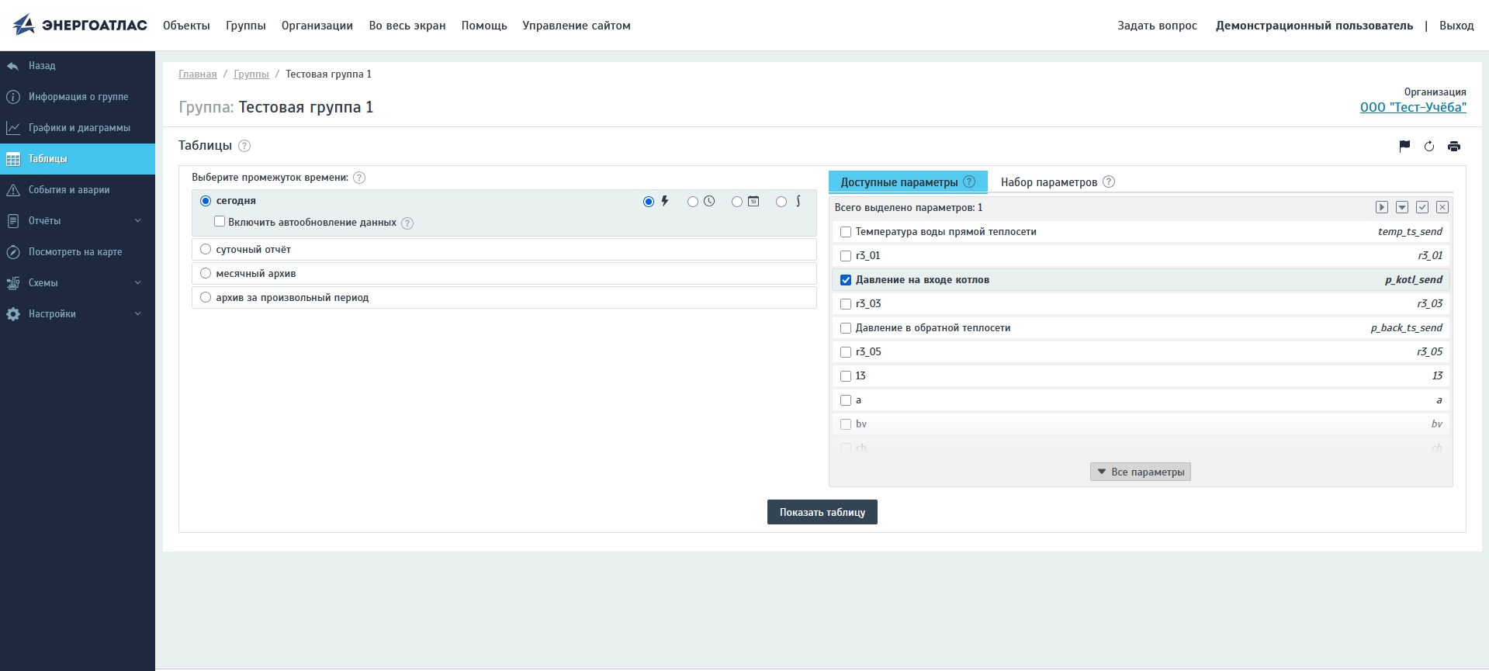Expand the Настройки sidebar submenu chevron
Screen dimensions: 1489x671
pyautogui.click(x=138, y=313)
